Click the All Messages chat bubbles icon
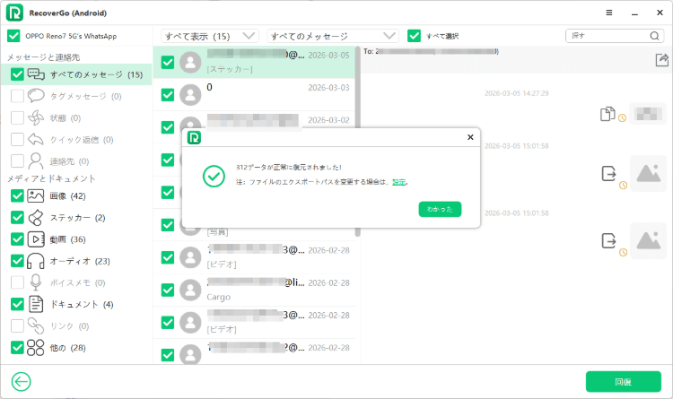673x399 pixels. click(36, 74)
